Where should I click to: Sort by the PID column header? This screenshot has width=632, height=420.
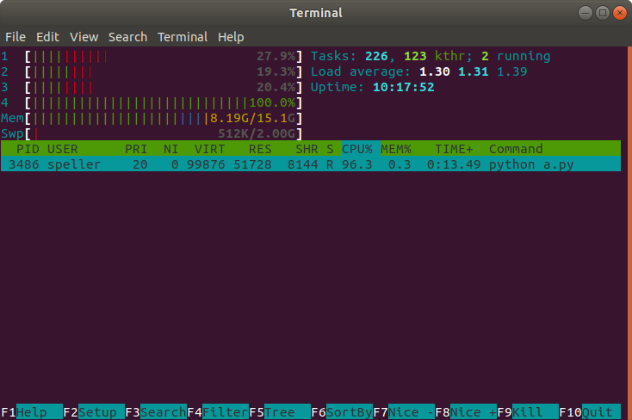[28, 149]
